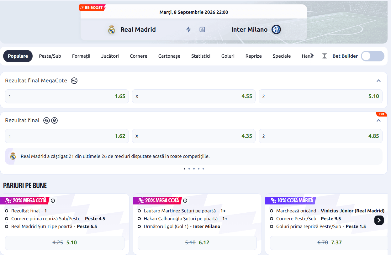
Task: Pick Rezultat final 1 at 1.62
Action: [x=67, y=136]
